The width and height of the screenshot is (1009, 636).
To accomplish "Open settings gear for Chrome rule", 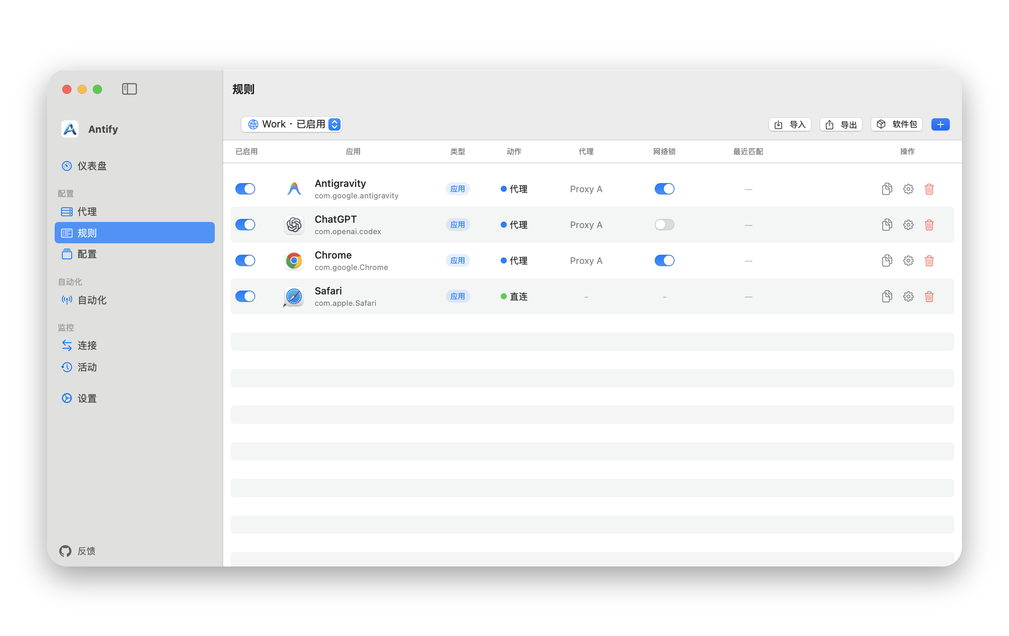I will (x=908, y=261).
